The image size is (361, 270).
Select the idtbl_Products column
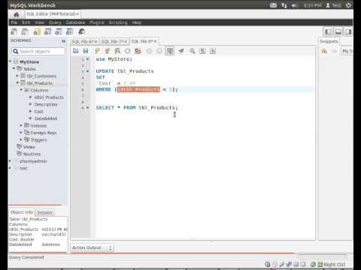click(x=49, y=97)
